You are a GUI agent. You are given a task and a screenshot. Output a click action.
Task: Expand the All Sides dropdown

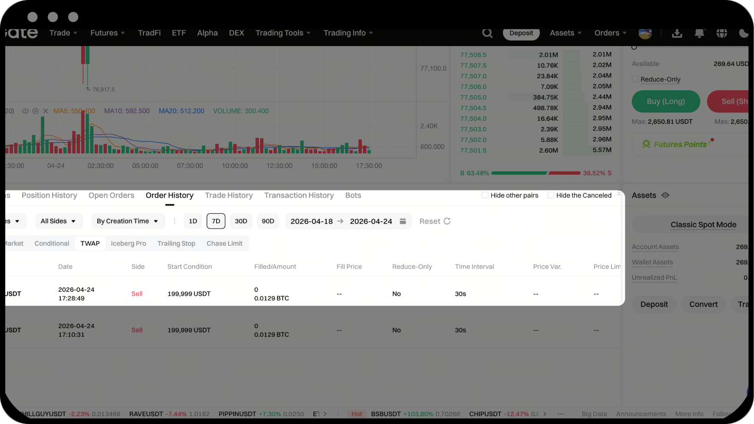59,221
